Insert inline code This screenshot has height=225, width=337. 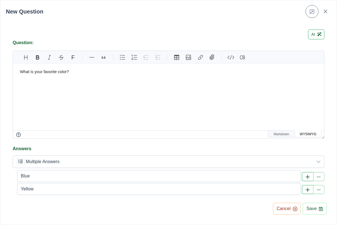pos(231,57)
